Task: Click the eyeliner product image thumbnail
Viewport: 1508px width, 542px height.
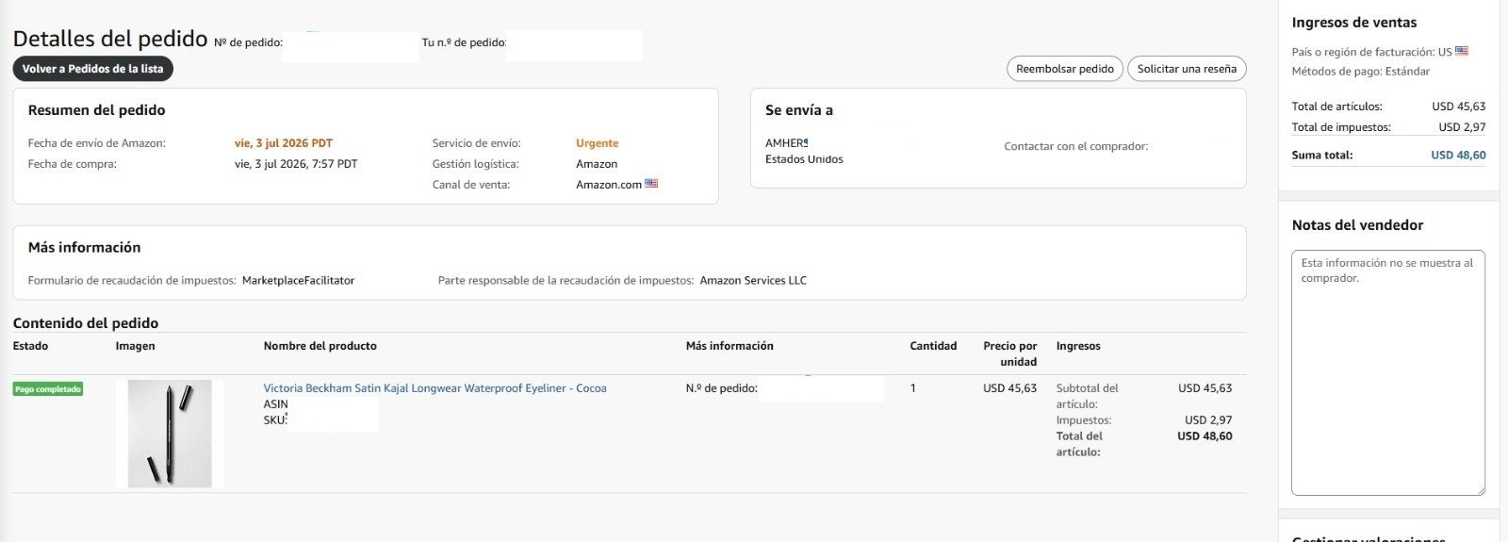Action: [x=170, y=434]
